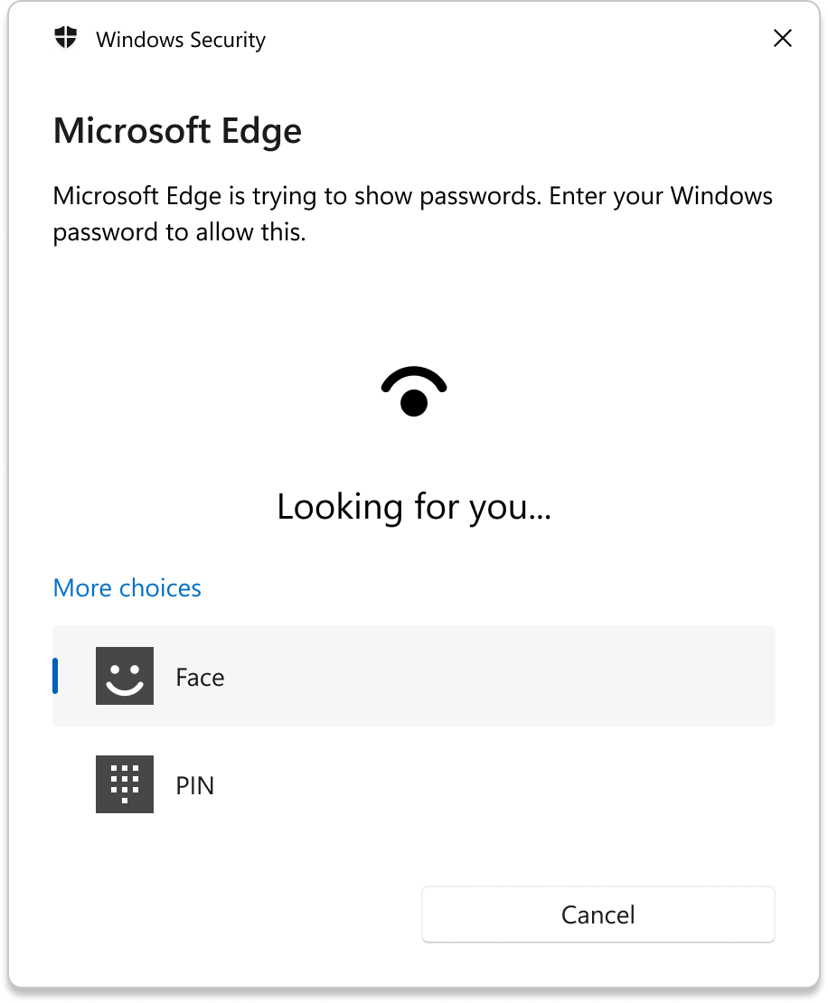
Task: Switch to the PIN sign-in option
Action: click(x=414, y=784)
